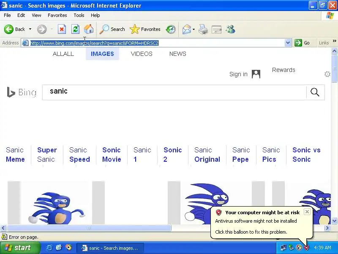Open the Help menu
Viewport: 338px width, 254px height.
pyautogui.click(x=95, y=15)
